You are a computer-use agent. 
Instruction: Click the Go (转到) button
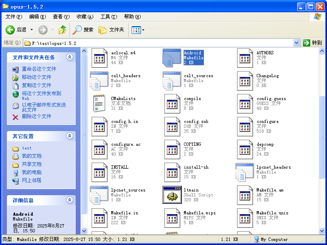pyautogui.click(x=312, y=43)
